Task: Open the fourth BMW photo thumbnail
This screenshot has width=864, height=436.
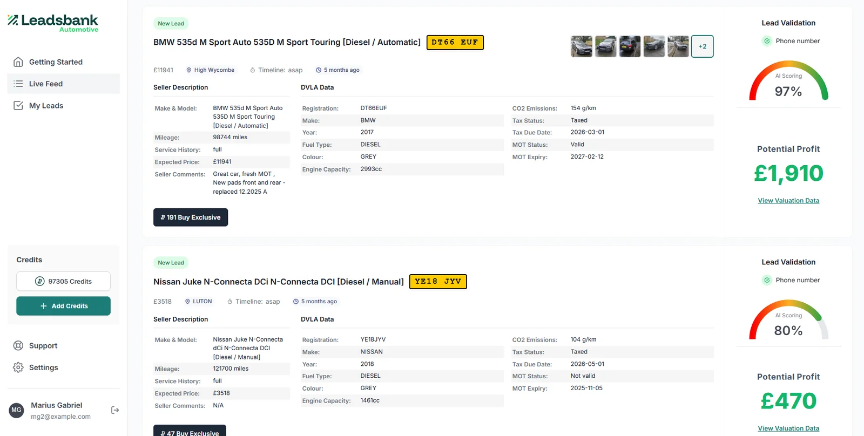Action: coord(654,46)
